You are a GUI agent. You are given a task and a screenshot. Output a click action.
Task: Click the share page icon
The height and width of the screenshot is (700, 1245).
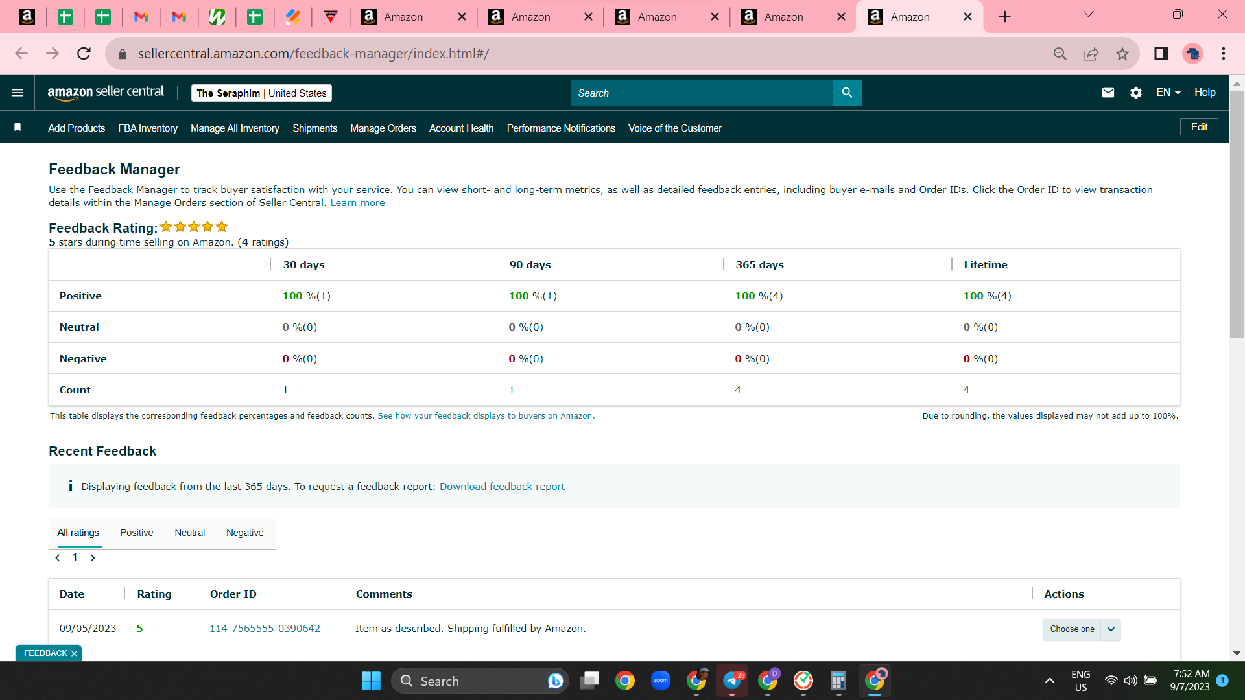pos(1091,54)
